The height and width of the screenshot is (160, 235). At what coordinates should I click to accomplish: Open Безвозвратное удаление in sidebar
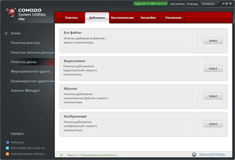(33, 81)
